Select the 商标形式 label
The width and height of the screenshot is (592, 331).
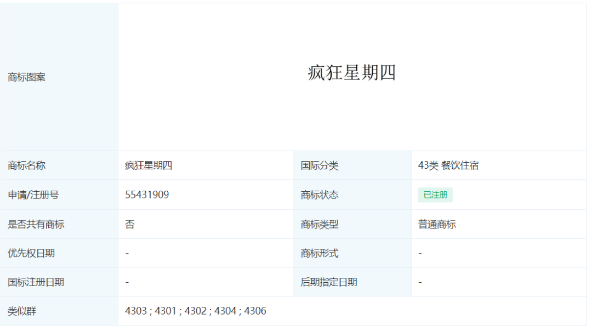tap(320, 253)
